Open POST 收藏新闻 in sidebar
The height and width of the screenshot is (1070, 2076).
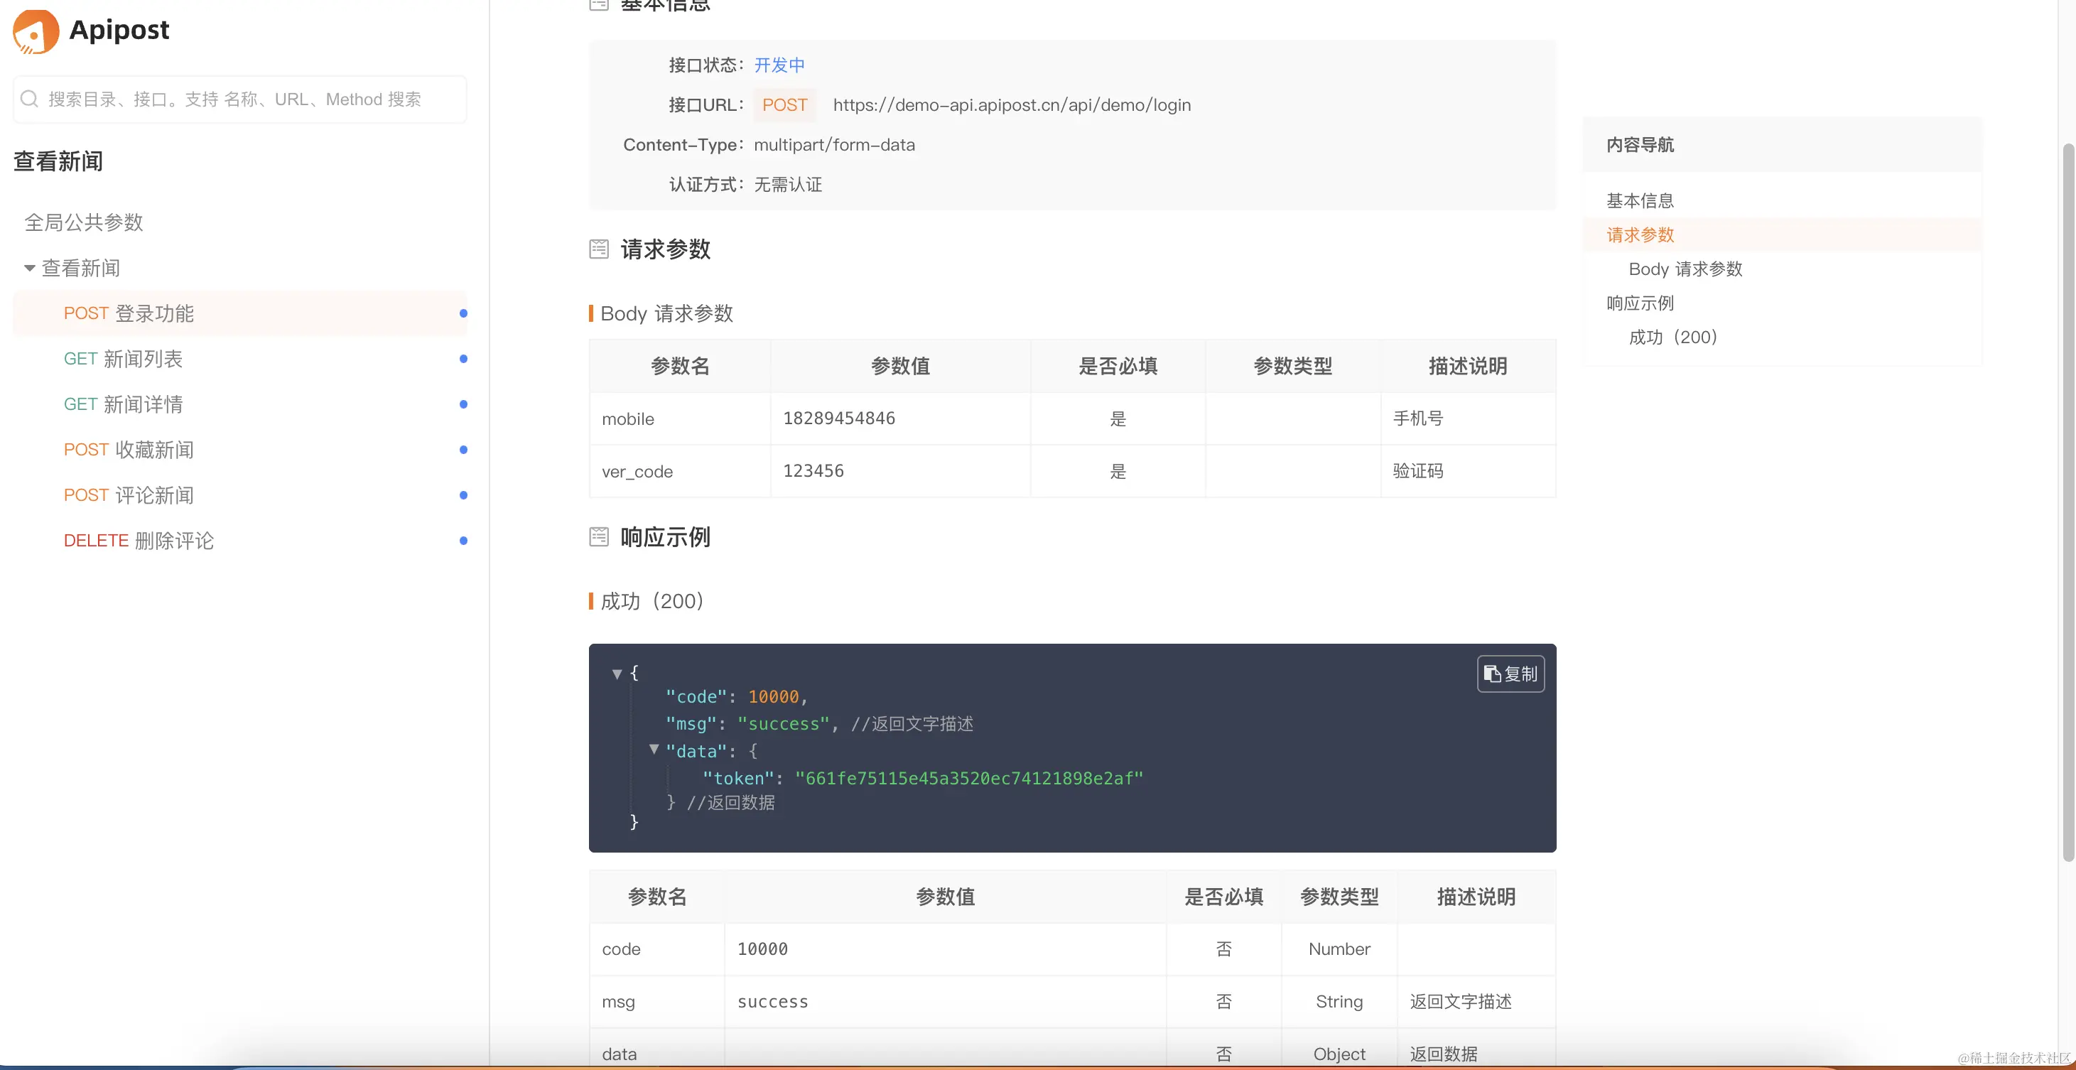129,450
